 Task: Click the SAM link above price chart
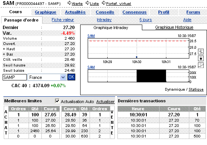(x=91, y=36)
